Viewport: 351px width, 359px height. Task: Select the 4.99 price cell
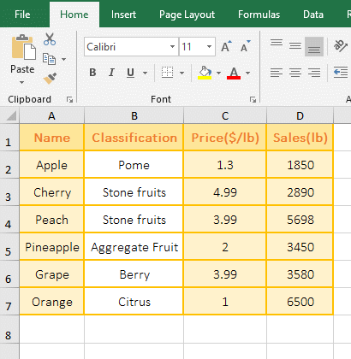[225, 192]
